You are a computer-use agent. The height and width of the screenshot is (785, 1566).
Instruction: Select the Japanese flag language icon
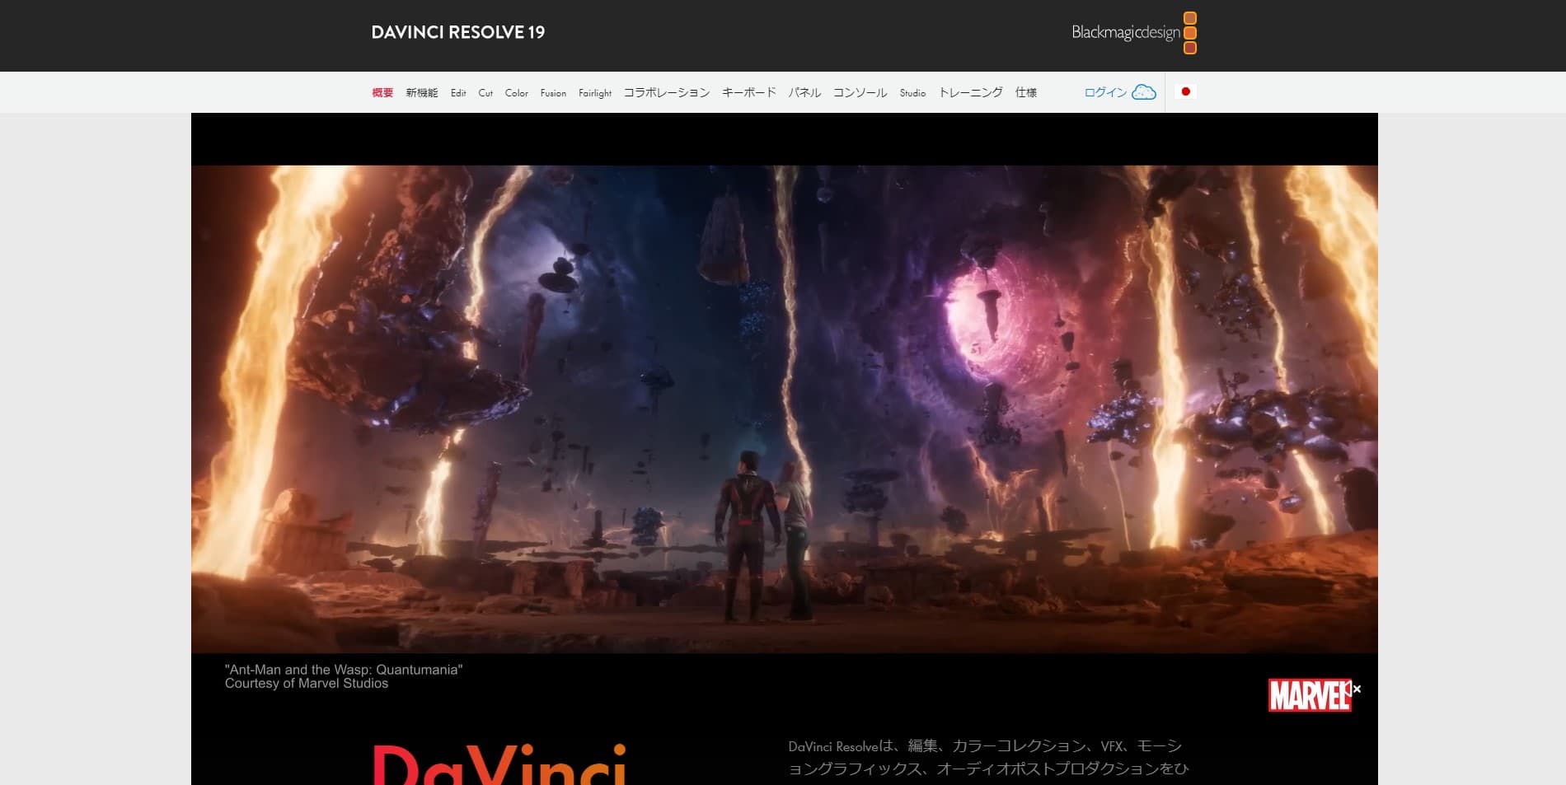pyautogui.click(x=1185, y=92)
